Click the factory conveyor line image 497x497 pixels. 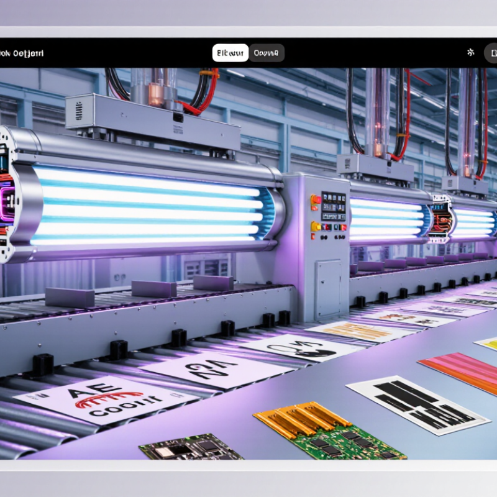(x=248, y=263)
